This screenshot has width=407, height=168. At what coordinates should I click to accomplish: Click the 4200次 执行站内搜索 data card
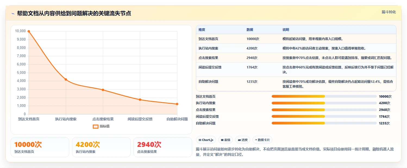pyautogui.click(x=101, y=147)
